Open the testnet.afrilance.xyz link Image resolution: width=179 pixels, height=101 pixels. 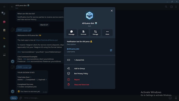click(47, 40)
